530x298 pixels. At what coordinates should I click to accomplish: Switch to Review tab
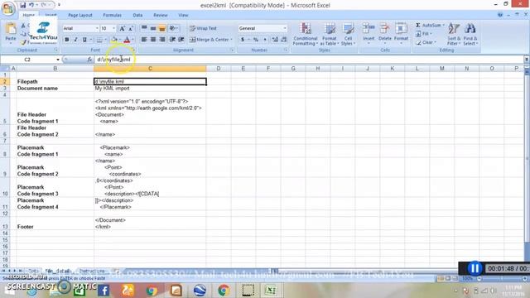160,15
